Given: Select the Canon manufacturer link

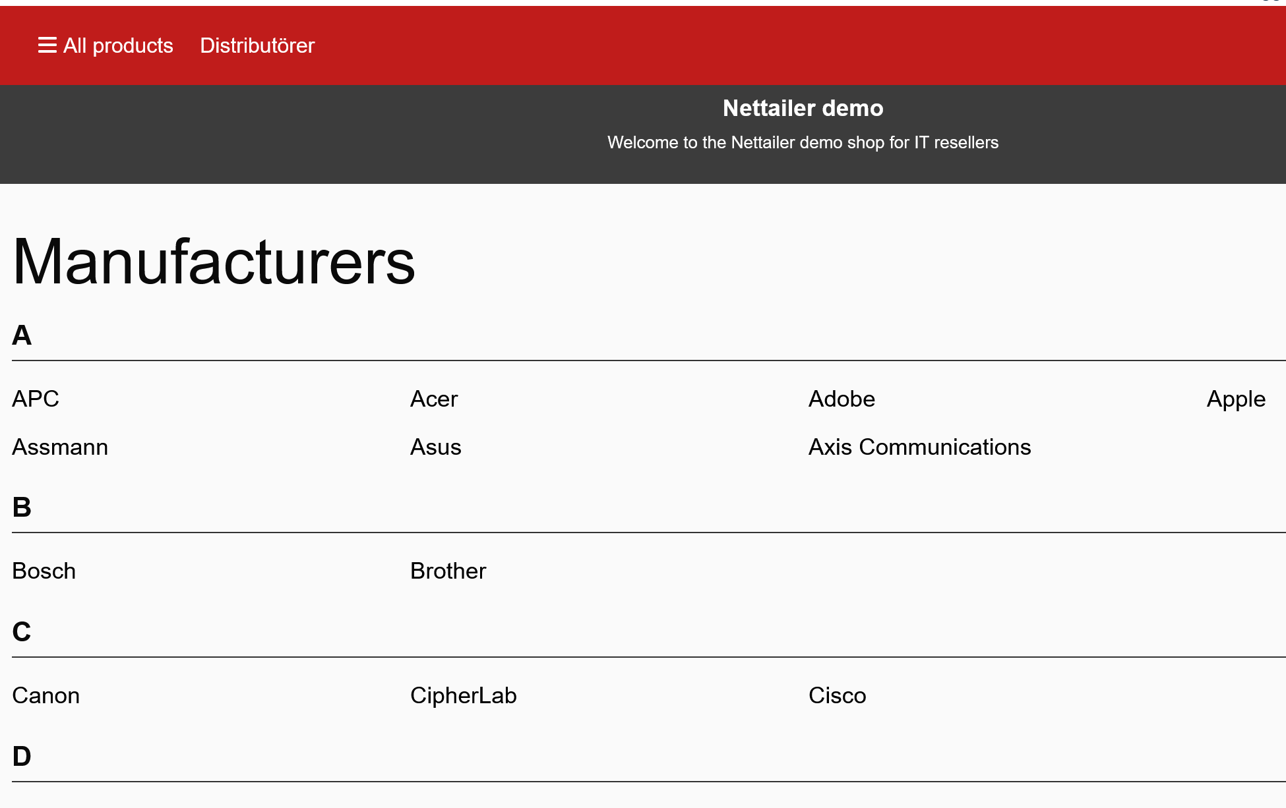Looking at the screenshot, I should coord(46,695).
